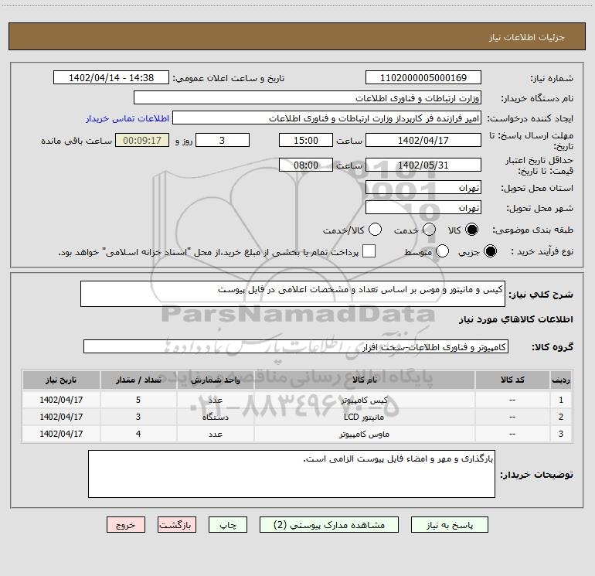Select the کالا radio button
The width and height of the screenshot is (595, 576).
coord(471,230)
